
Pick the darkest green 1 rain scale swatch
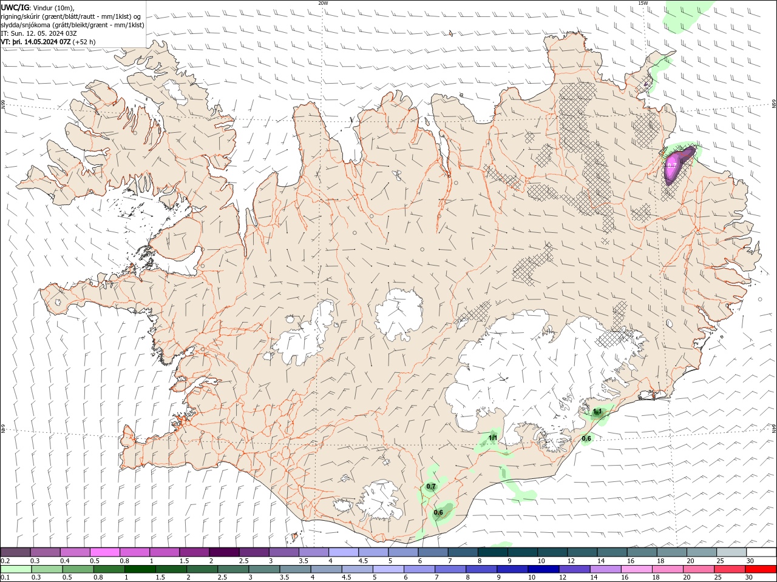tap(140, 569)
